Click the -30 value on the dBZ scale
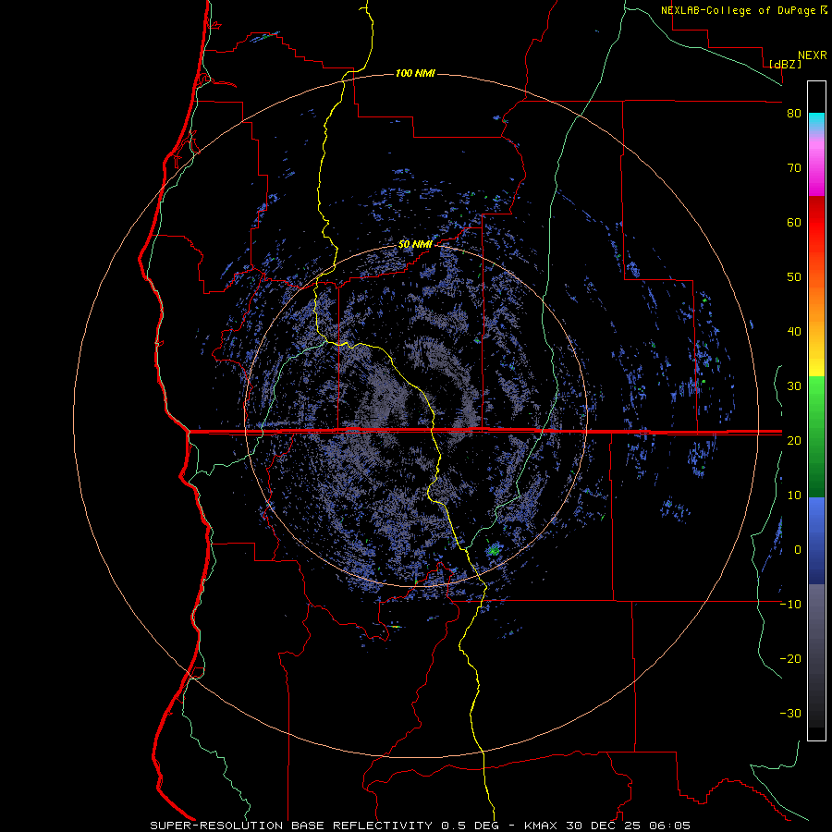832x832 pixels. (x=790, y=714)
